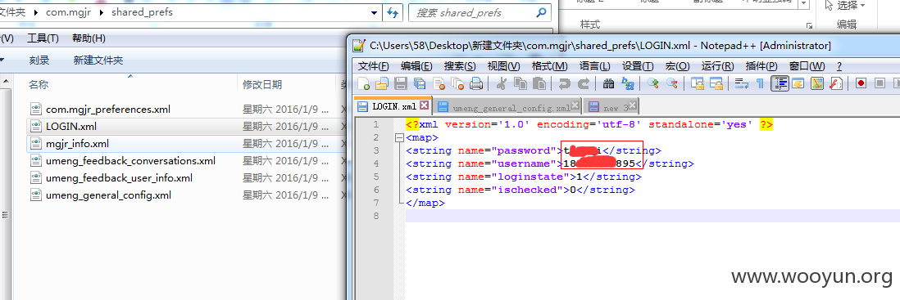
Task: Close the umeng_general_config.xml tab
Action: (575, 106)
